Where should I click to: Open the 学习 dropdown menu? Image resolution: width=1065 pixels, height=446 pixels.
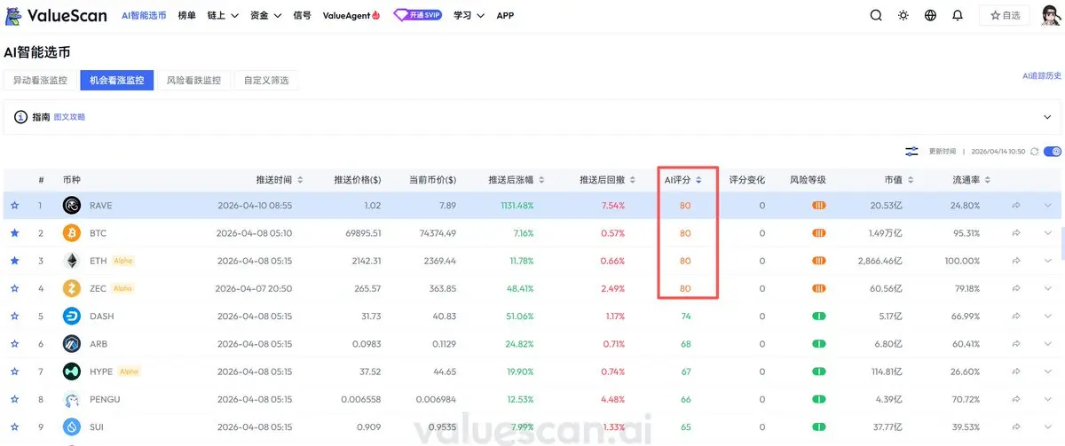point(469,15)
